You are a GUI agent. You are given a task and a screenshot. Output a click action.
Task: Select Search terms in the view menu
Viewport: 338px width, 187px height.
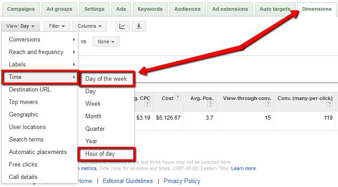[x=27, y=140]
